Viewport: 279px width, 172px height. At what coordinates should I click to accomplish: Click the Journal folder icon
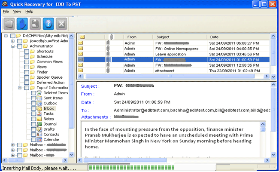coord(39,124)
